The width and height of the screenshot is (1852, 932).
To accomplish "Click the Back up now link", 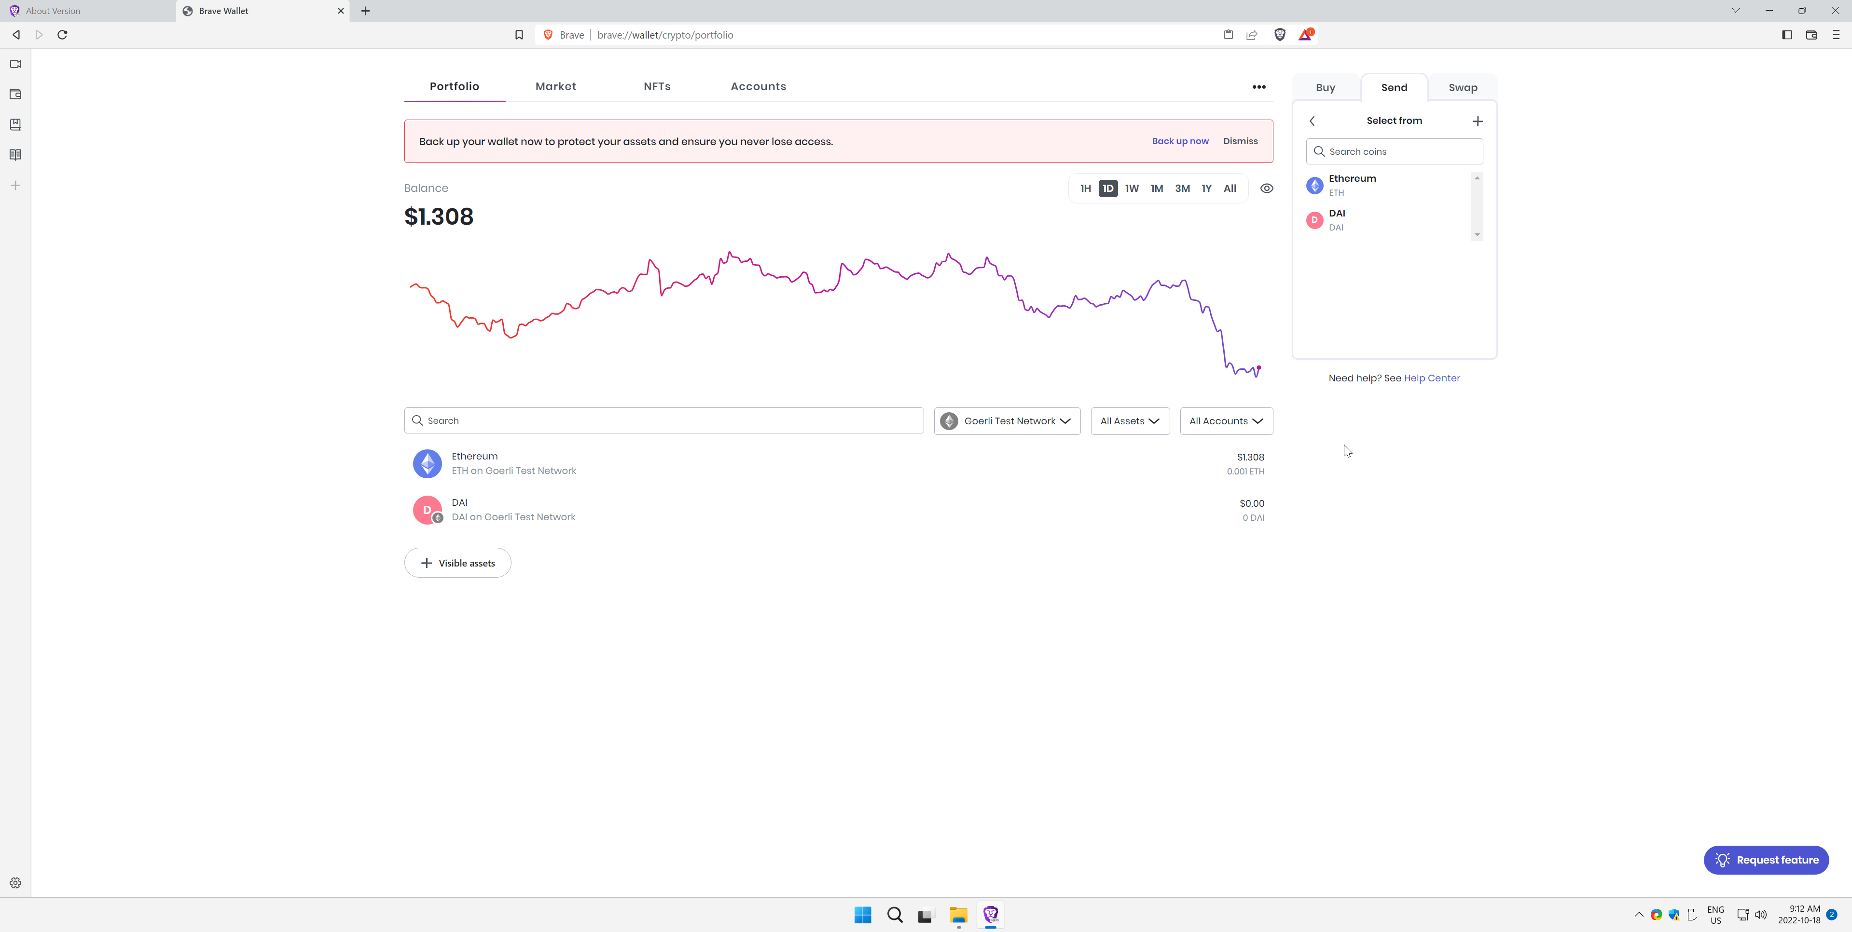I will pyautogui.click(x=1180, y=142).
